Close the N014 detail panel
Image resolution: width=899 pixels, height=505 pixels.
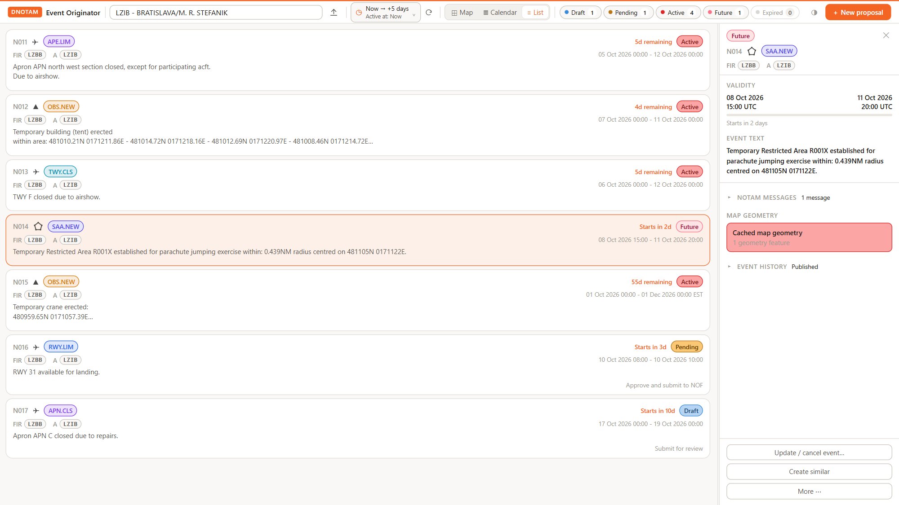point(886,35)
